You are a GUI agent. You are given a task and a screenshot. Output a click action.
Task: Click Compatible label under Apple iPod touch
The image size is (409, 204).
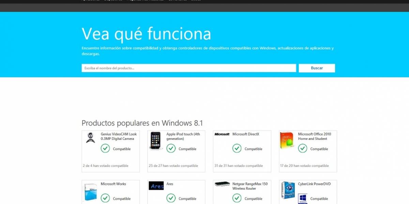click(187, 149)
